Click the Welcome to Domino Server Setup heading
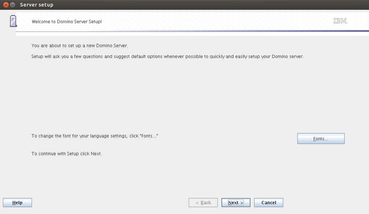This screenshot has height=214, width=369. coord(67,22)
